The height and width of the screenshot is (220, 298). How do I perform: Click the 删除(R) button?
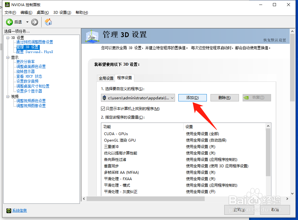(225, 98)
